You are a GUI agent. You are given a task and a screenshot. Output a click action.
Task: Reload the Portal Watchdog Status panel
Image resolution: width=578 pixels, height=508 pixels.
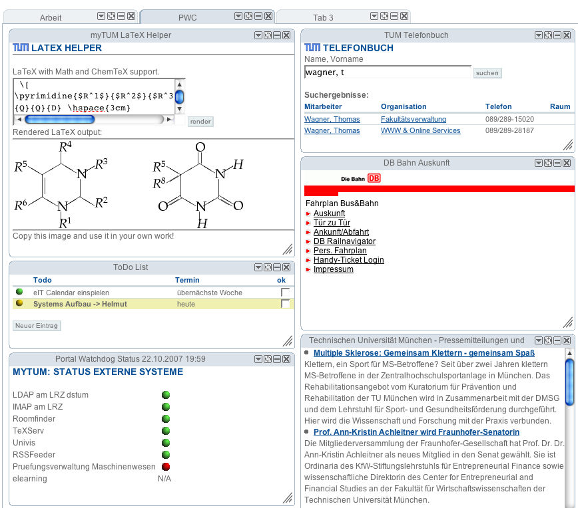268,359
